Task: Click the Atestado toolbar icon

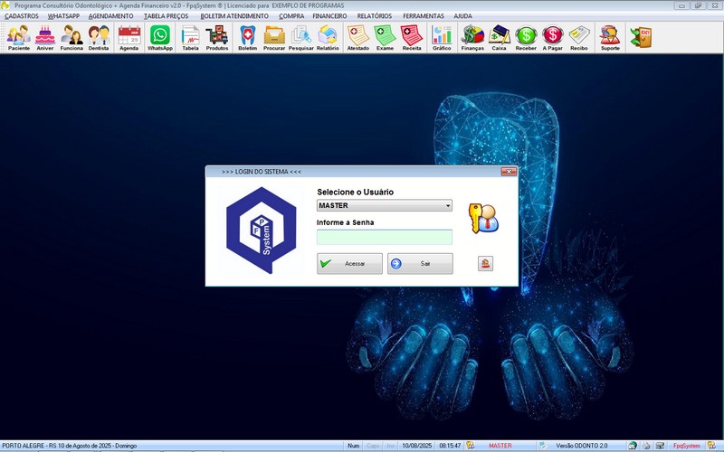Action: (x=357, y=37)
